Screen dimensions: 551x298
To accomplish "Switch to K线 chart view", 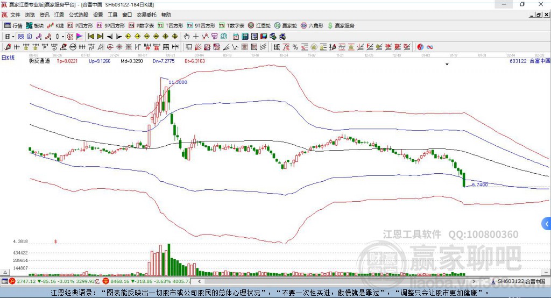I will (x=55, y=26).
